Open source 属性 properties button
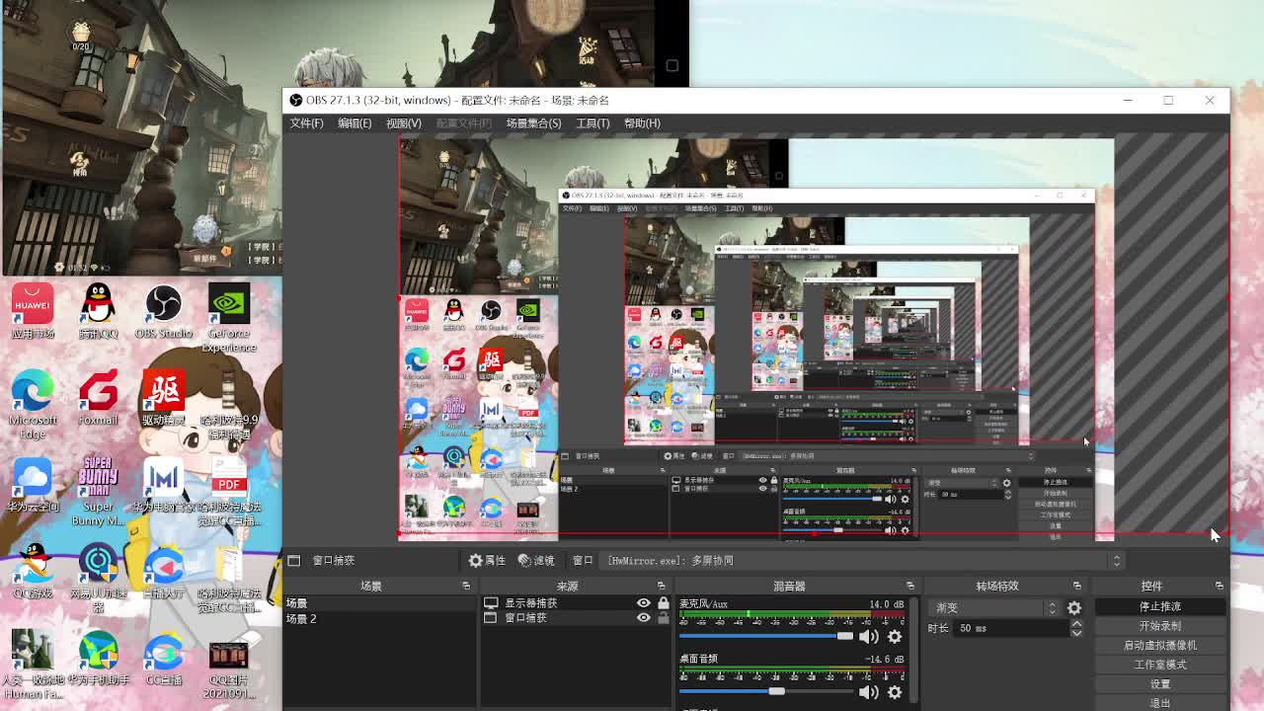 coord(487,560)
